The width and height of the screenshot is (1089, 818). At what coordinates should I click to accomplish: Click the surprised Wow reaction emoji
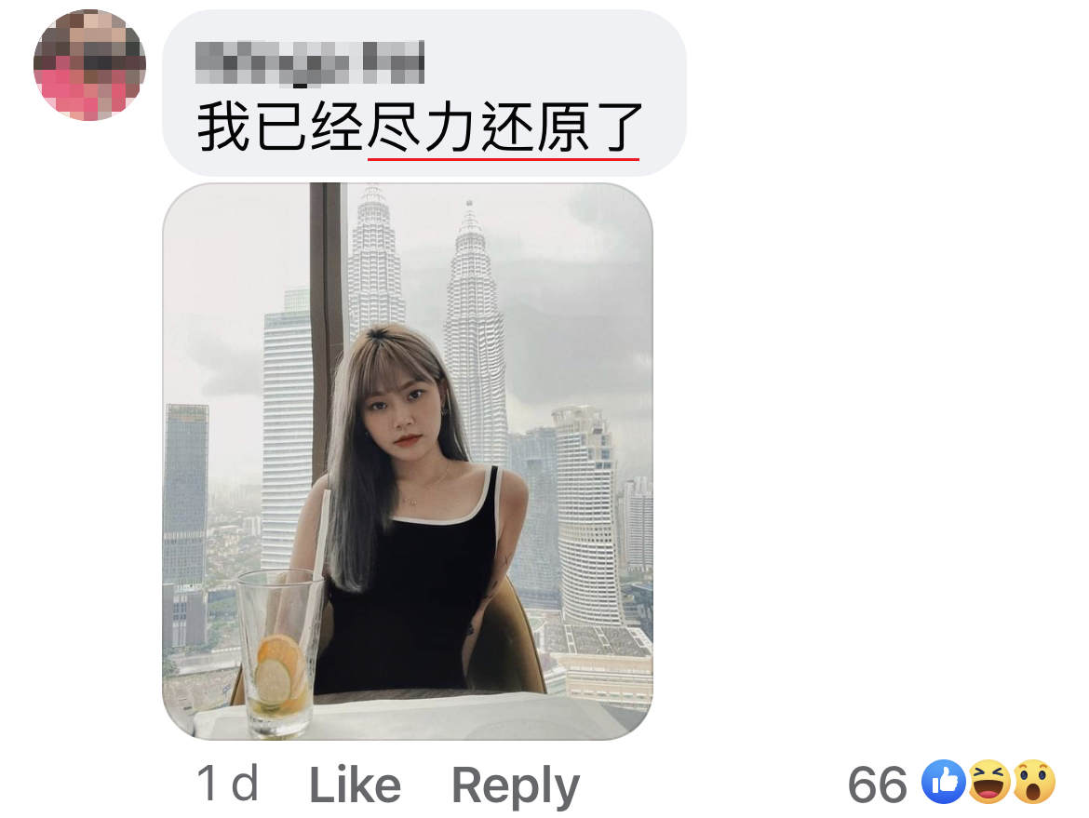(x=1034, y=782)
